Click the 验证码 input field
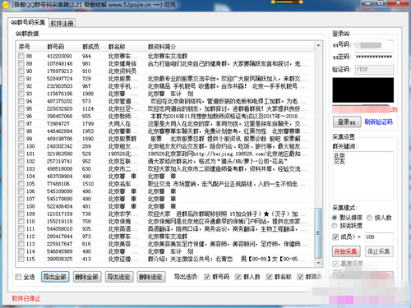This screenshot has width=411, height=308. pos(374,70)
